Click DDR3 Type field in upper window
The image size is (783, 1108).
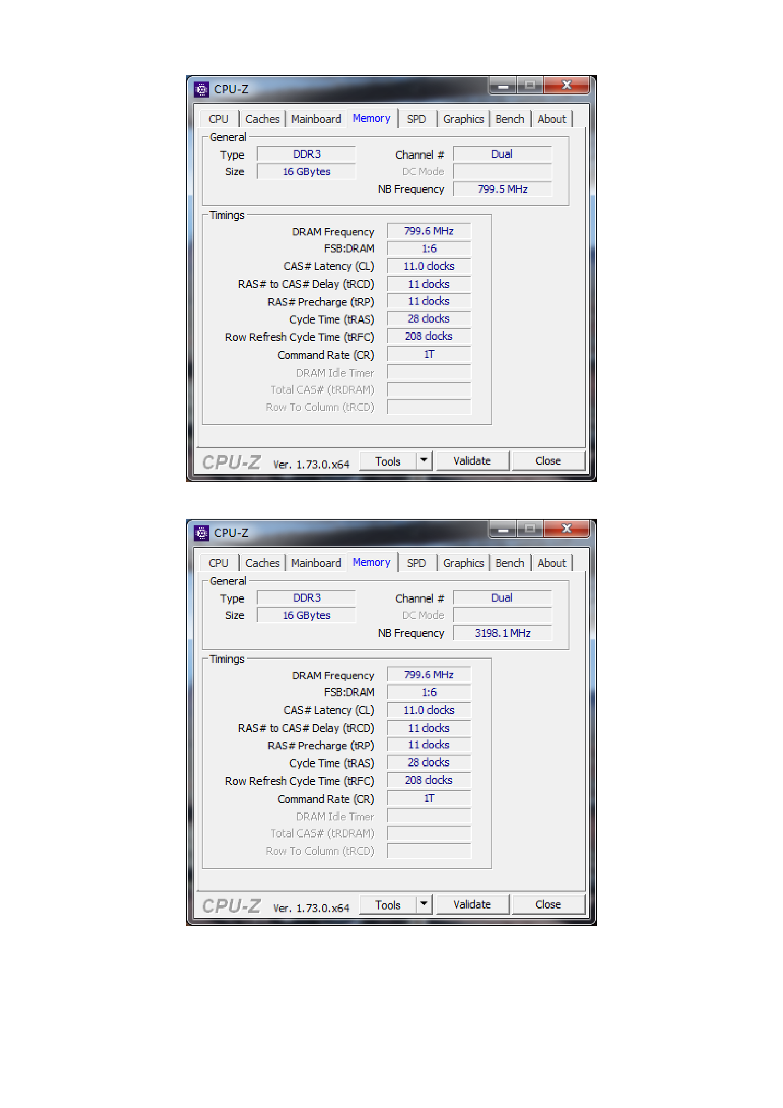pos(307,154)
